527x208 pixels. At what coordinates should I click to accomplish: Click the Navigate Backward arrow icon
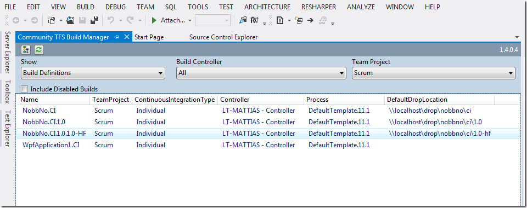[x=16, y=20]
